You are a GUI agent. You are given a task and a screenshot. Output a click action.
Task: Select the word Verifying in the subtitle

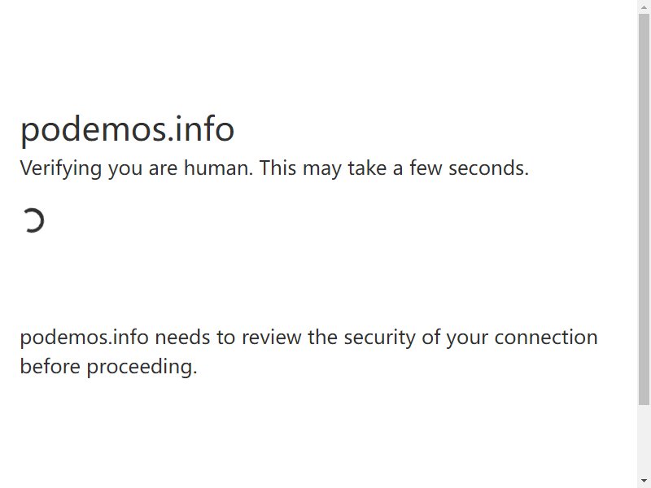[x=60, y=168]
